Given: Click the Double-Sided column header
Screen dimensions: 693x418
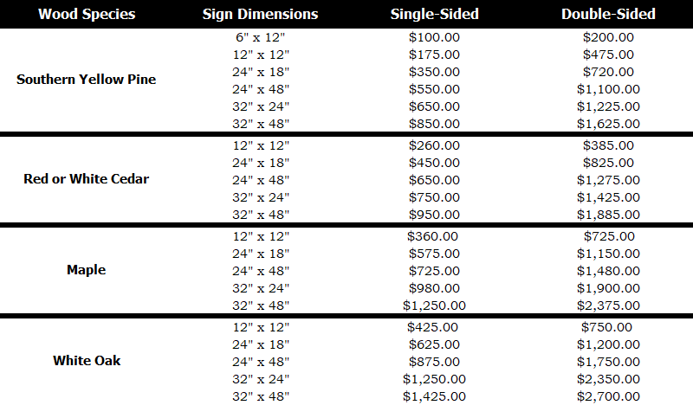Looking at the screenshot, I should [x=608, y=14].
